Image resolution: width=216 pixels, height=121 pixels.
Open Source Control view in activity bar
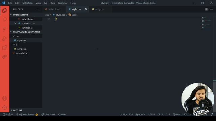point(4,29)
